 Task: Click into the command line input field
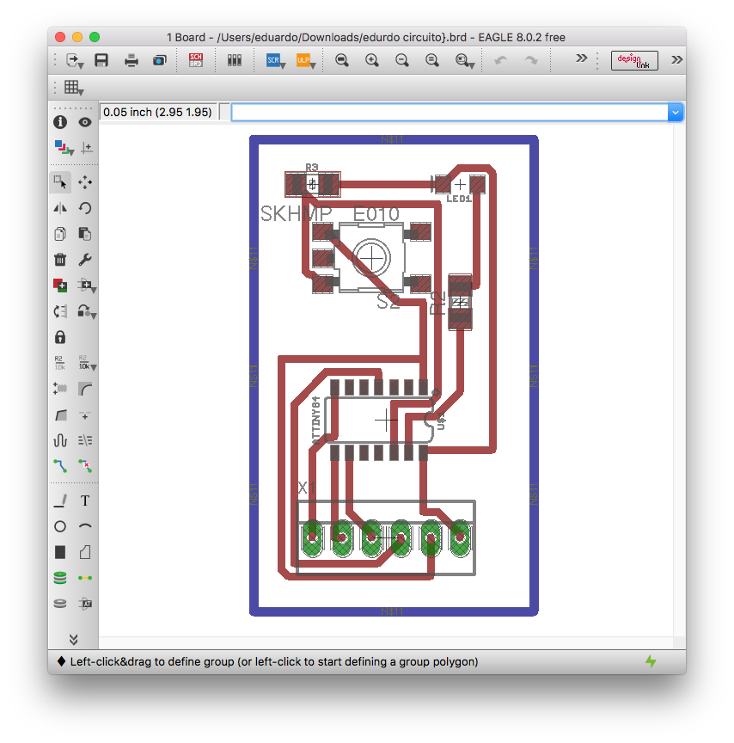click(x=450, y=113)
